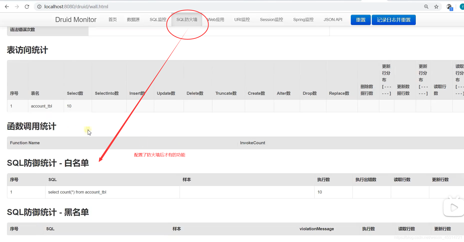Click the 表访问统计 section heading
The image size is (464, 242).
tap(27, 50)
